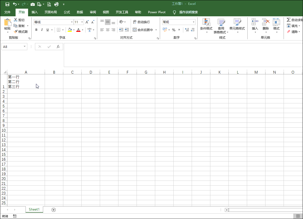303x219 pixels.
Task: Click the Save icon in quick access toolbar
Action: (7, 4)
